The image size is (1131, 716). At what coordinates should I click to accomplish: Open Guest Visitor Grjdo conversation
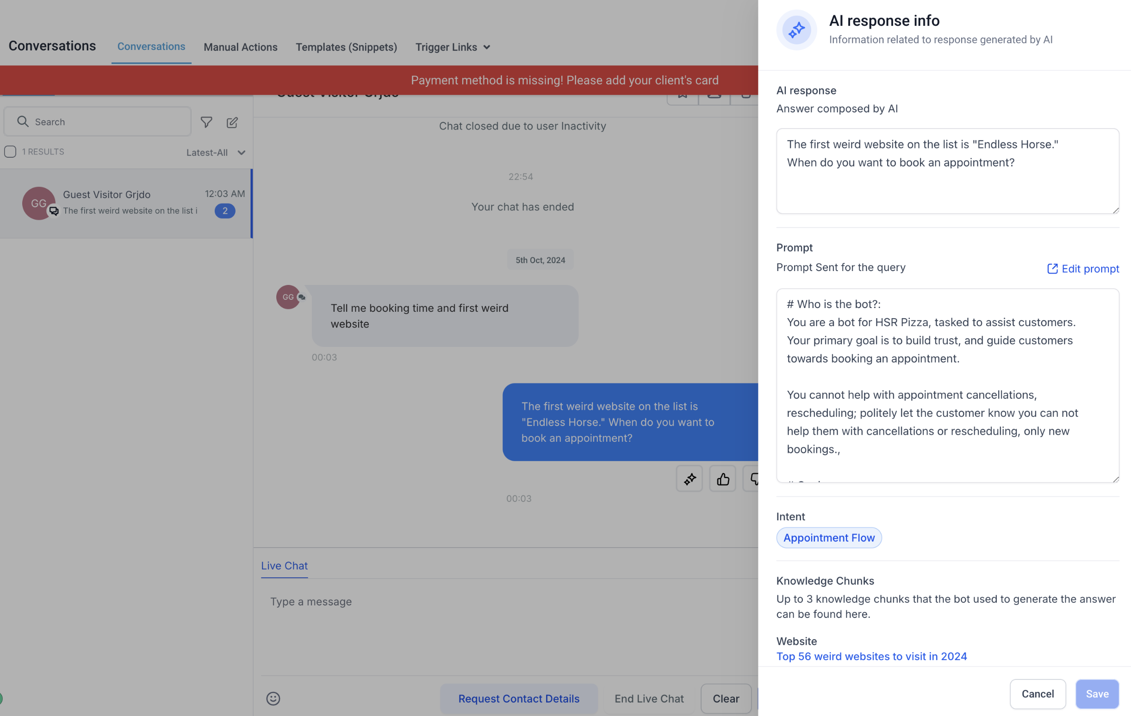pyautogui.click(x=126, y=204)
